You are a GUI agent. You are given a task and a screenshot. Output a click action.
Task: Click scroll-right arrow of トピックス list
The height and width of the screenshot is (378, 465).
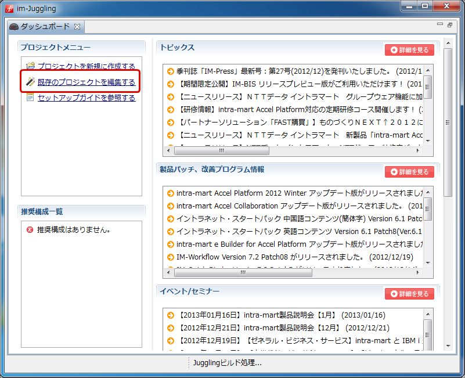[x=418, y=151]
